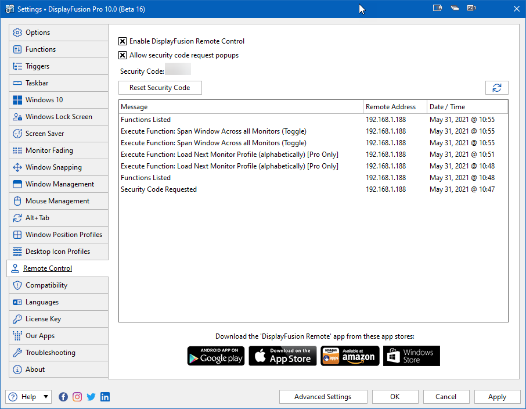Image resolution: width=526 pixels, height=409 pixels.
Task: Click the first title bar monitor icon
Action: click(437, 8)
